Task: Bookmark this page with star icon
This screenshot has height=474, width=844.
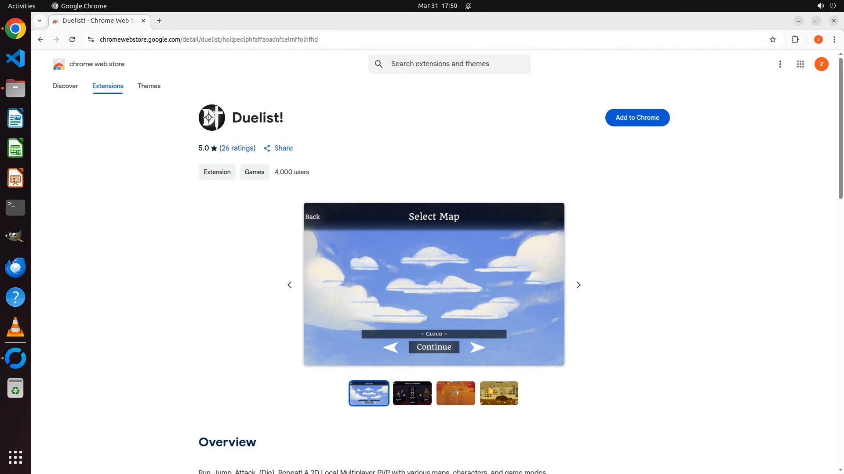Action: [773, 39]
